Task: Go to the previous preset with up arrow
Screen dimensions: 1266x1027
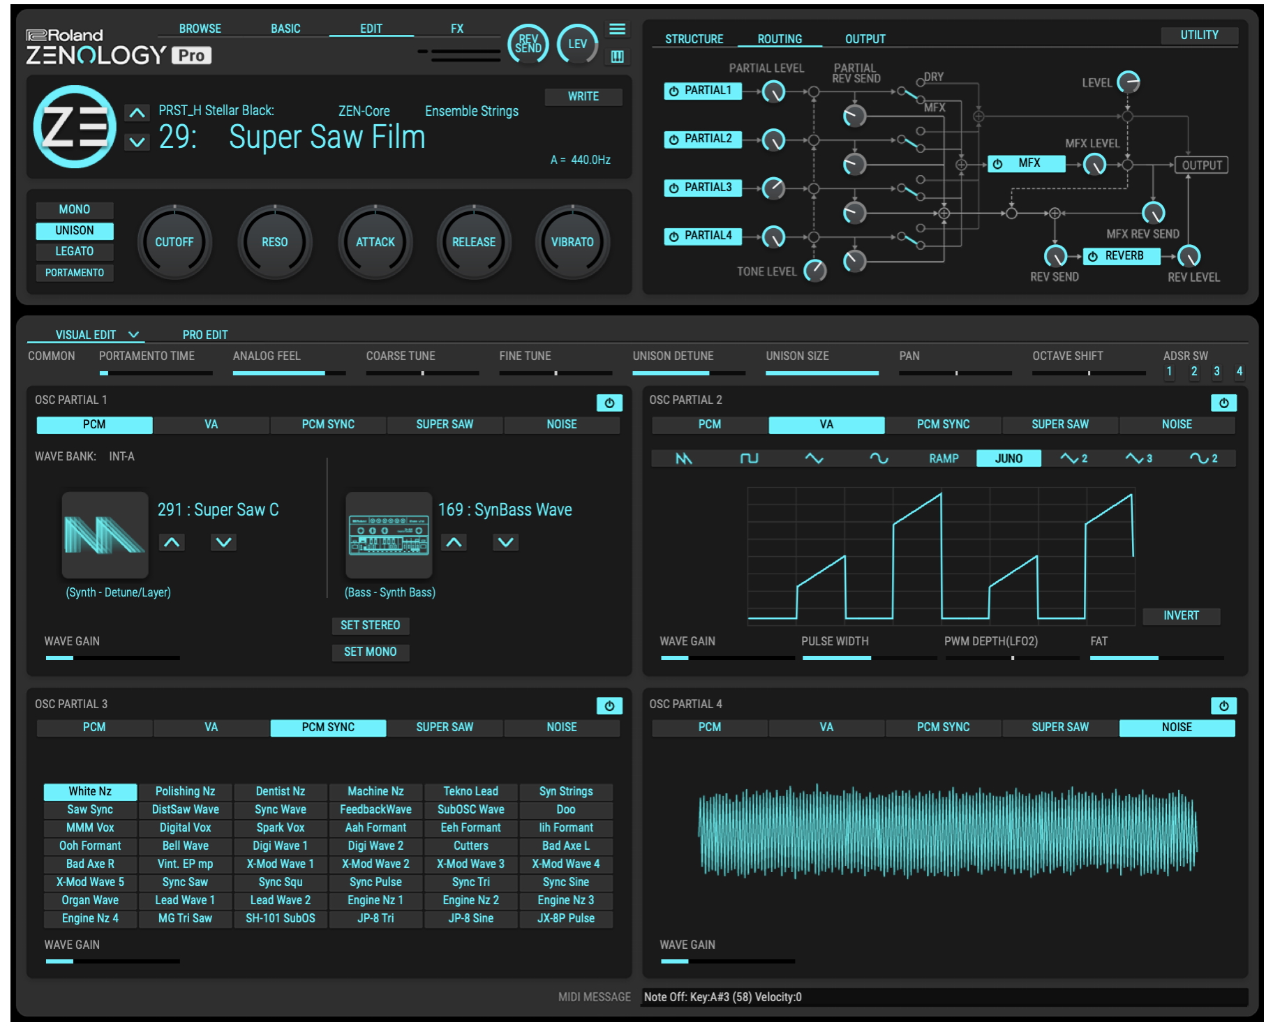Action: pyautogui.click(x=137, y=113)
